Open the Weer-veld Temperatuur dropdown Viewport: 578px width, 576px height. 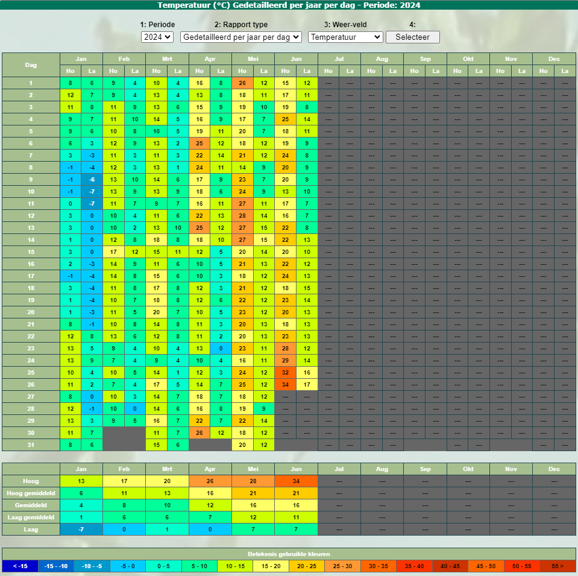345,37
